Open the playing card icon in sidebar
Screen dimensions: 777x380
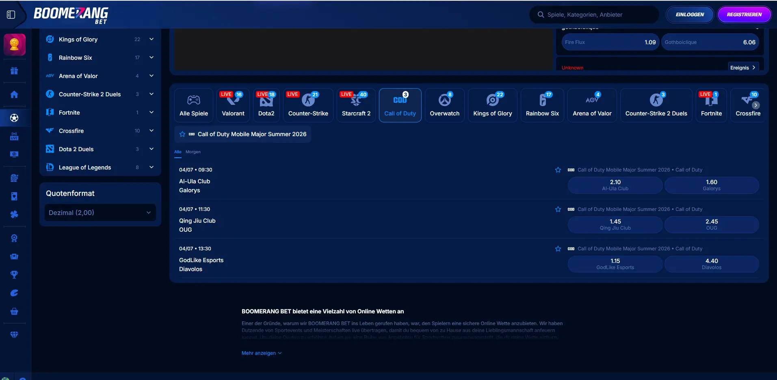tap(14, 196)
